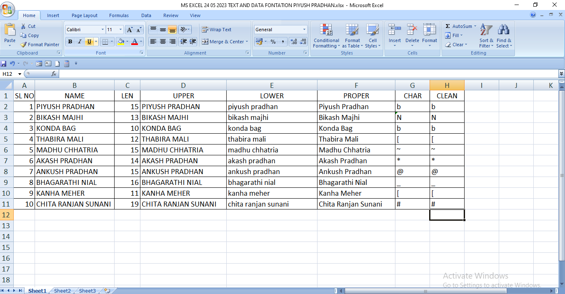Switch to the Formulas ribbon tab
The image size is (565, 294).
point(119,15)
